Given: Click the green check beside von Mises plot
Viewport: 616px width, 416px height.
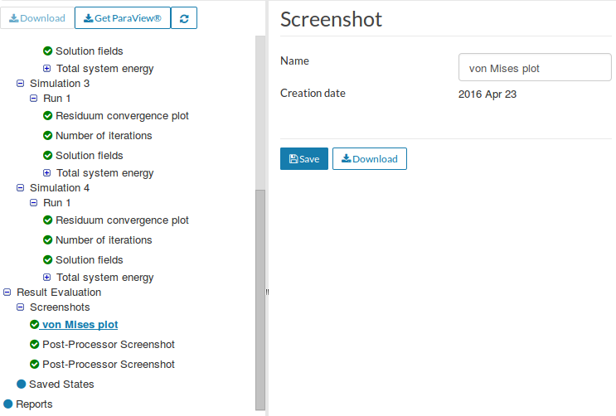Looking at the screenshot, I should click(34, 325).
